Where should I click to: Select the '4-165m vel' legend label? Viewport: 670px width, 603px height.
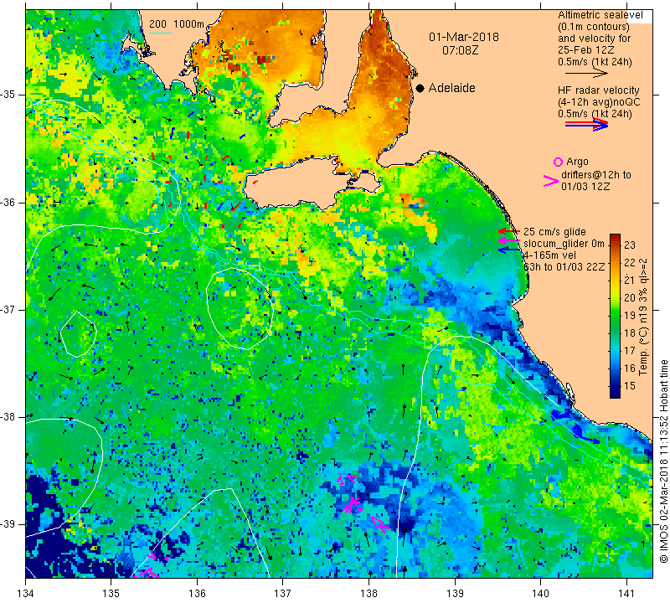[549, 255]
